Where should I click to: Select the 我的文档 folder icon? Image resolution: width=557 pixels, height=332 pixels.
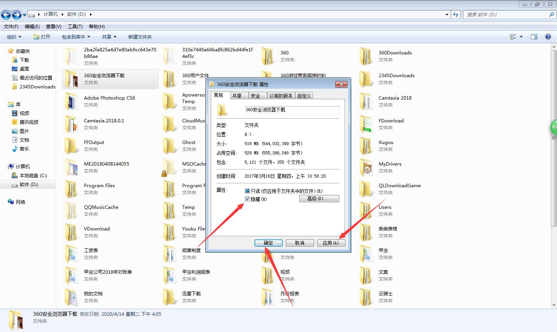pyautogui.click(x=71, y=297)
